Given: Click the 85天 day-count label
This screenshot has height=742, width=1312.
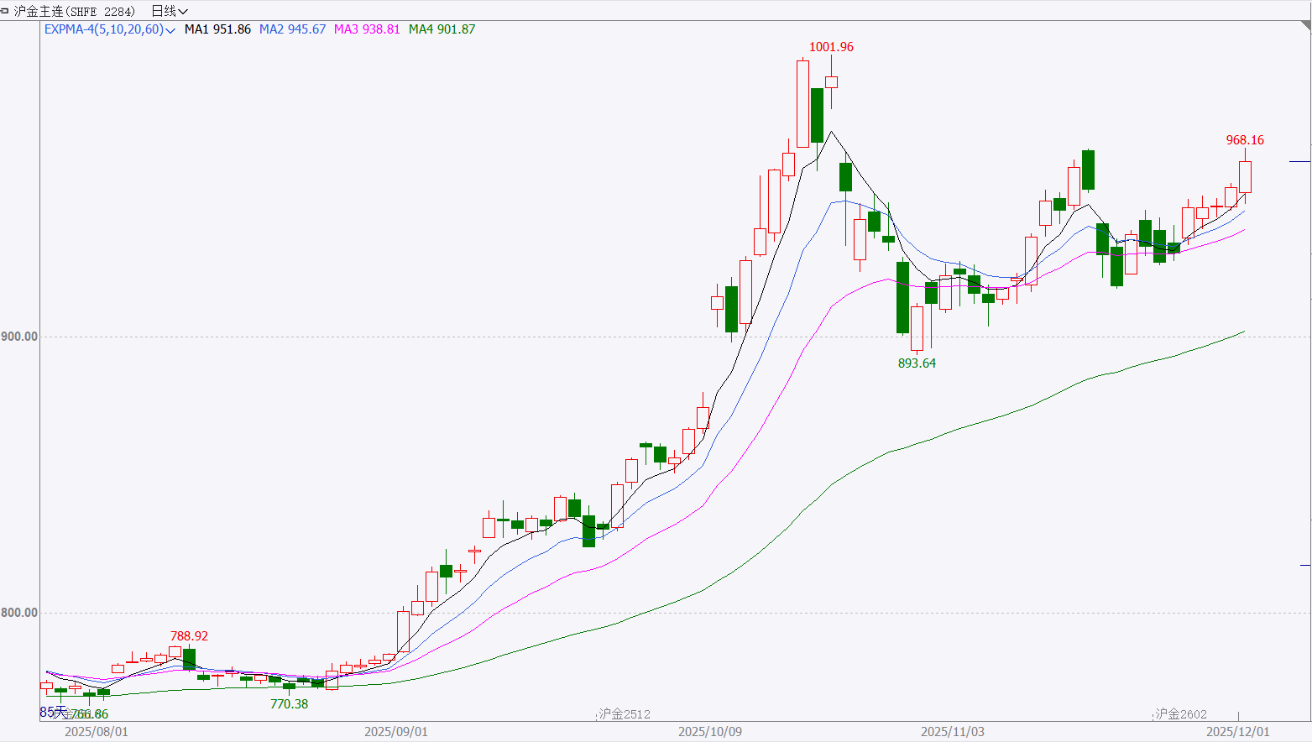Looking at the screenshot, I should coord(52,712).
